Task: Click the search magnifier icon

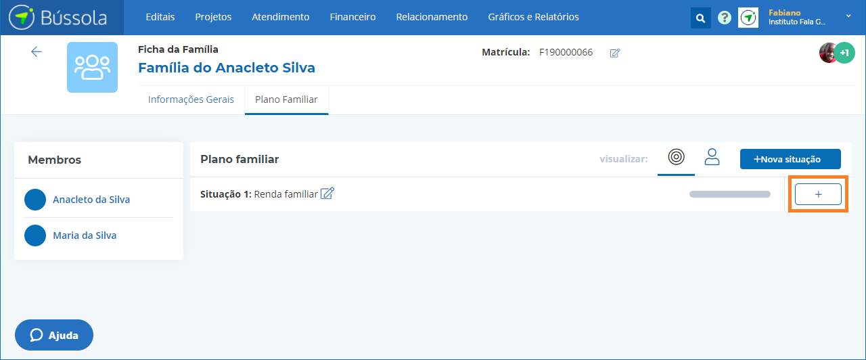Action: [x=700, y=18]
